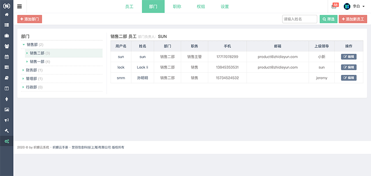Open the task bars icon in the sidebar
Image resolution: width=371 pixels, height=176 pixels.
[6, 67]
